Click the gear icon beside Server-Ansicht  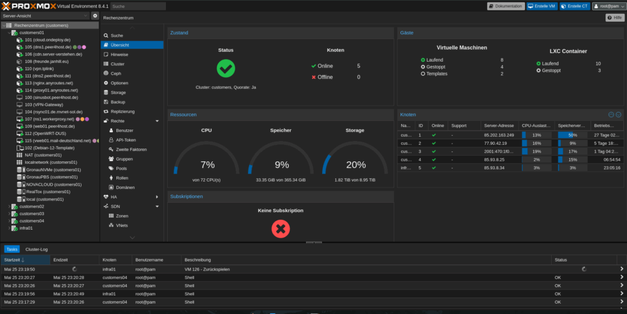click(x=95, y=15)
